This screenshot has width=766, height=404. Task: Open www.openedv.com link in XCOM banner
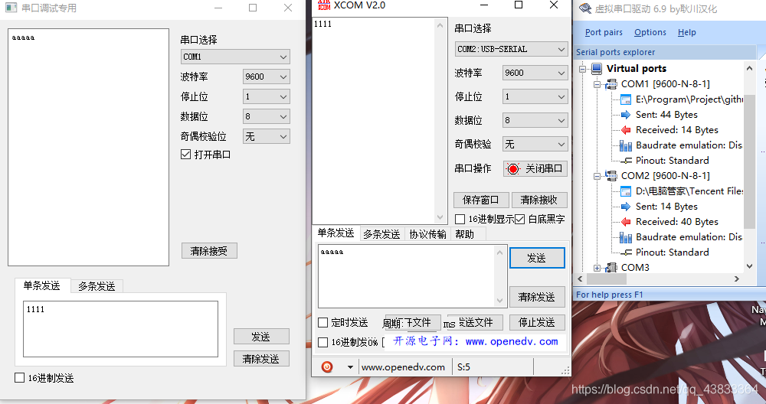tap(512, 341)
